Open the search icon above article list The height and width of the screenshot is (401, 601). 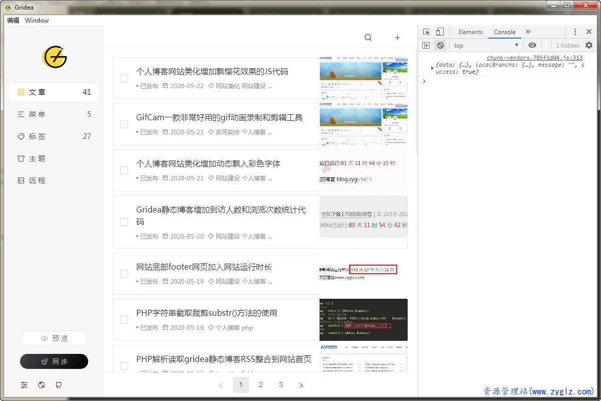coord(368,38)
